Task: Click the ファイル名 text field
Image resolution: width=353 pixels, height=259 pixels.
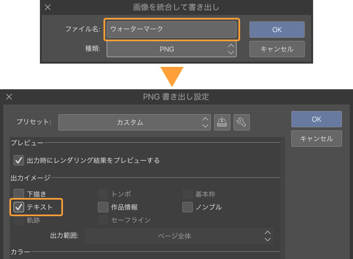Action: 171,29
